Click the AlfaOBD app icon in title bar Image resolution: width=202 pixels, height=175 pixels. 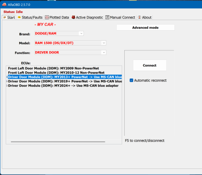click(4, 4)
